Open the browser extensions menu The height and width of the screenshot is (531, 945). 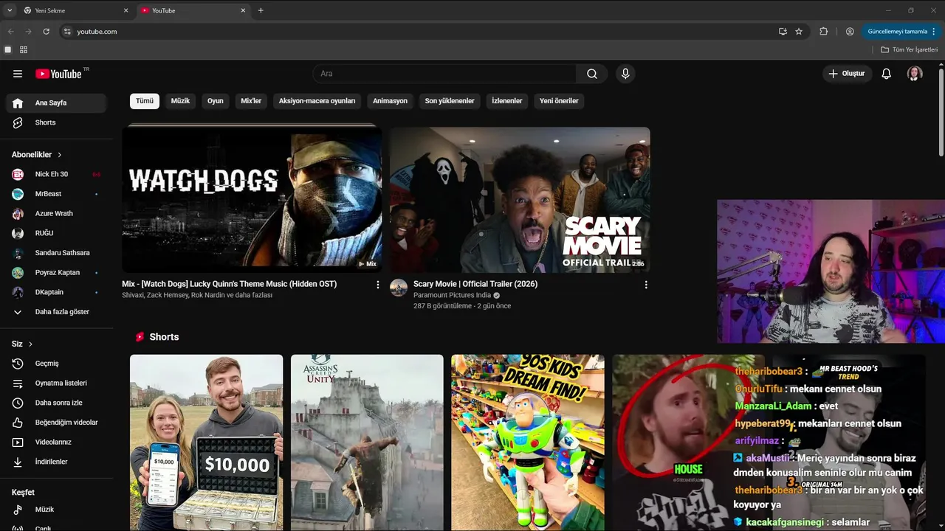(x=824, y=32)
